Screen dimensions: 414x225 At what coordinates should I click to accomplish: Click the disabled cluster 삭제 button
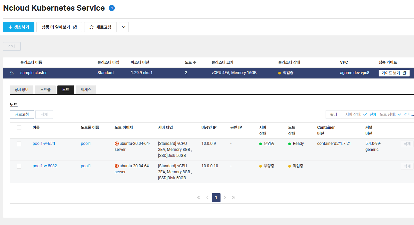click(12, 46)
